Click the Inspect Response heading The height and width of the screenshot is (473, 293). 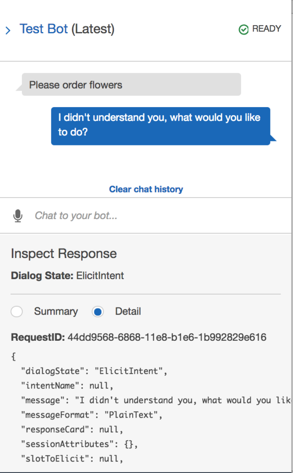pos(64,254)
